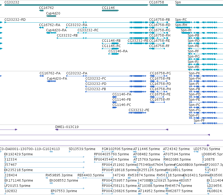Viewport: 223px width, 195px height.
Task: Click the DME1-013C19 purple clone line
Action: pyautogui.click(x=112, y=130)
